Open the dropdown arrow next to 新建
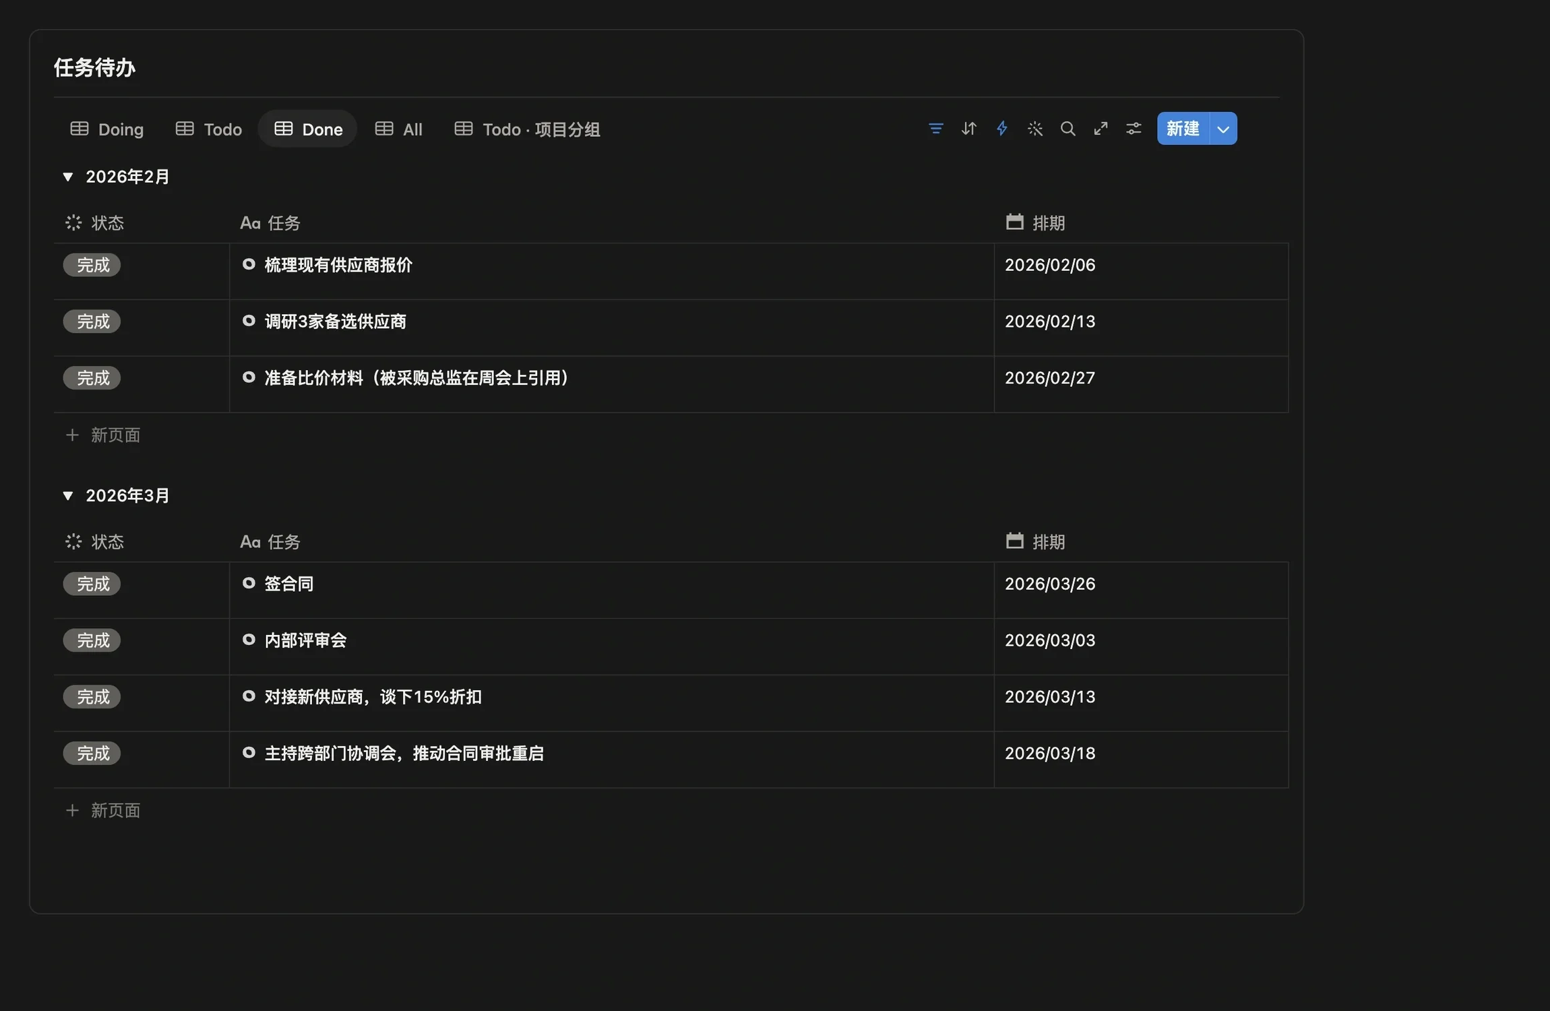 point(1223,129)
